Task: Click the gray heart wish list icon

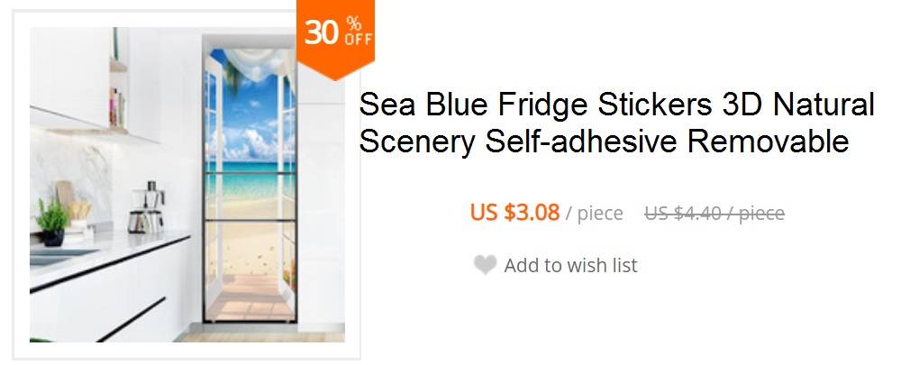Action: click(x=485, y=265)
